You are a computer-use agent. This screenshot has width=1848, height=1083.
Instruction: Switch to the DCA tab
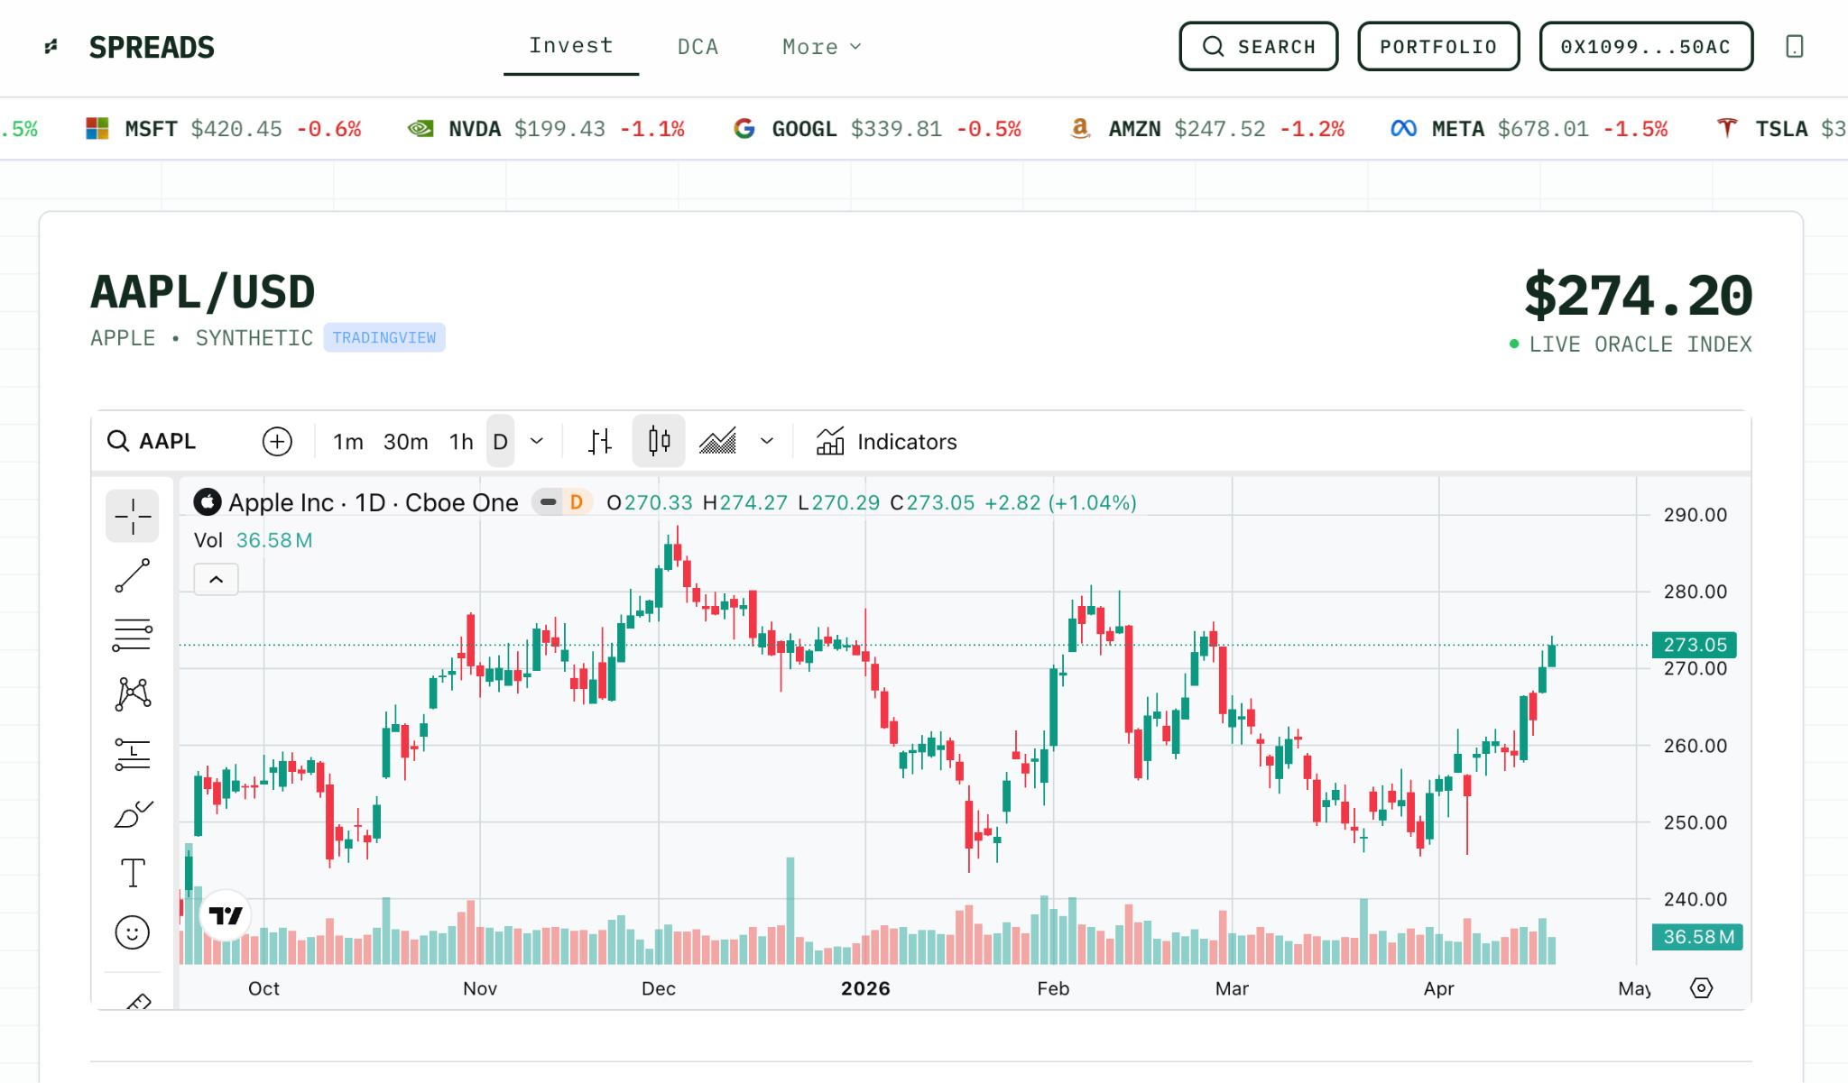698,47
